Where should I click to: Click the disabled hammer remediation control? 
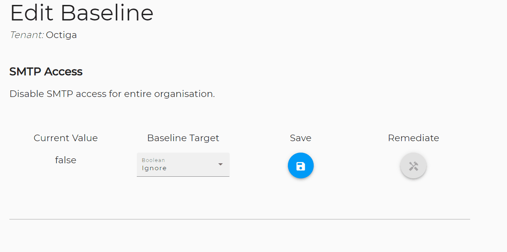(x=413, y=165)
